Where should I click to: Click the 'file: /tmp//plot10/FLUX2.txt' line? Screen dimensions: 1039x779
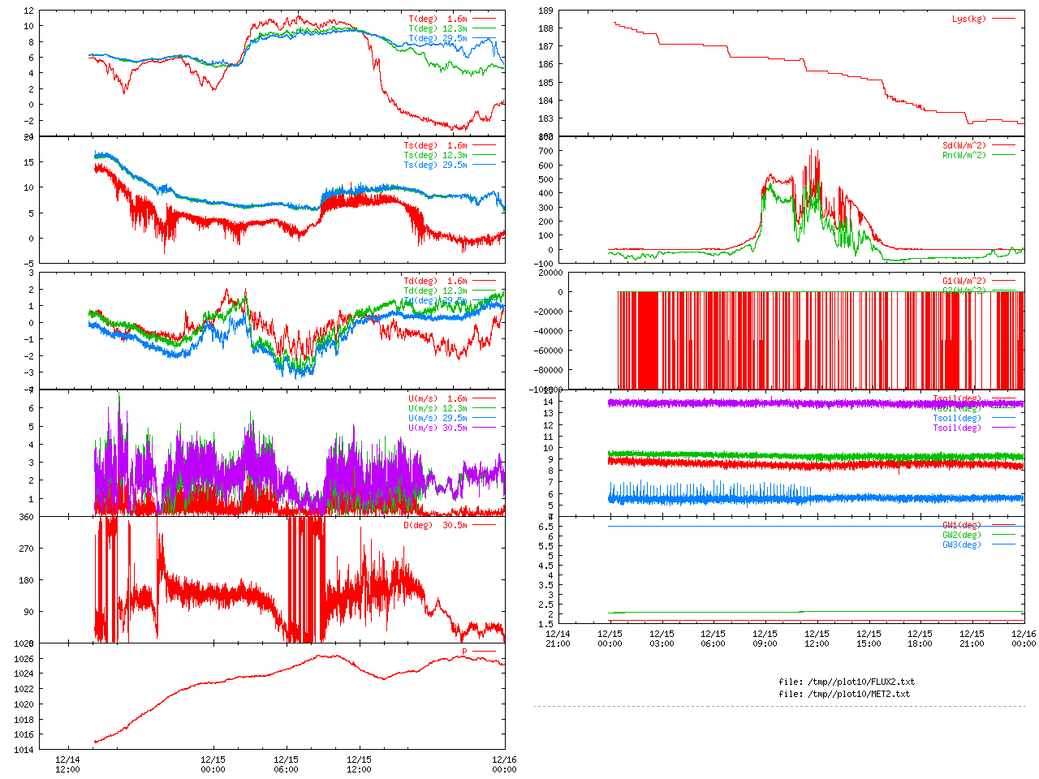tap(847, 682)
